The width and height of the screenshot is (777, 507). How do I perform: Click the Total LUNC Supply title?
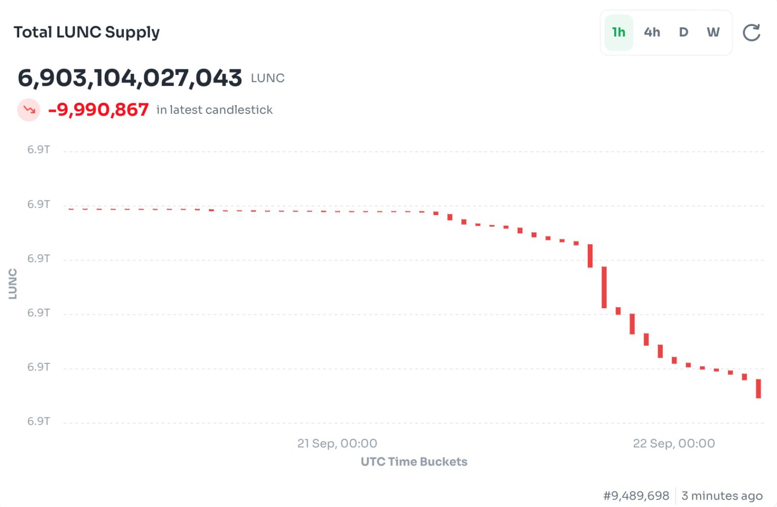tap(87, 32)
